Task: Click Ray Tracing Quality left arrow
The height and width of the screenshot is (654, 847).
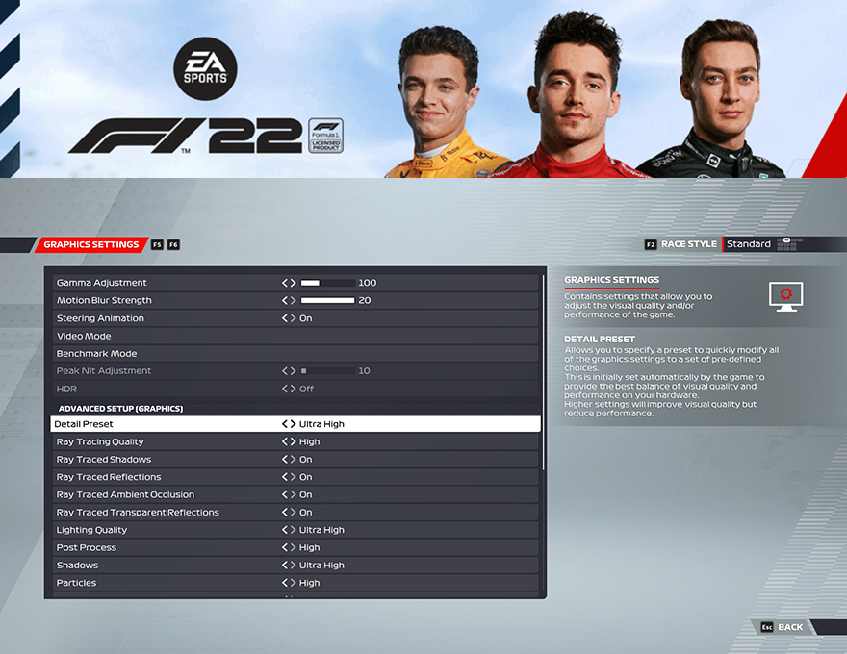Action: pyautogui.click(x=285, y=442)
